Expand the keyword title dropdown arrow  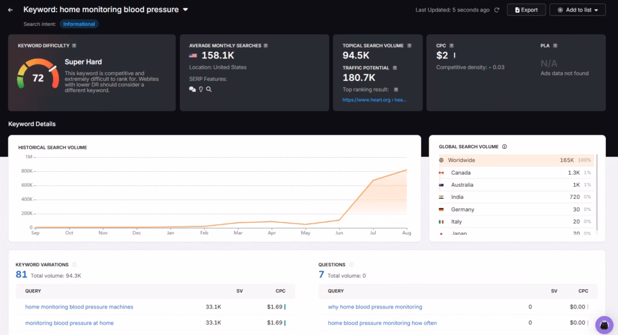pyautogui.click(x=186, y=10)
